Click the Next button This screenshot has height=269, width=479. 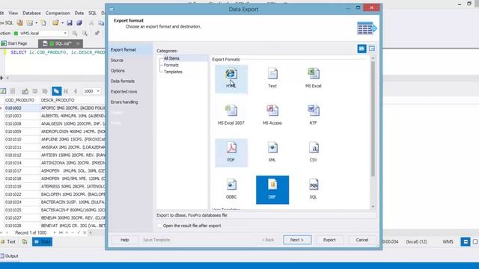[x=297, y=240]
